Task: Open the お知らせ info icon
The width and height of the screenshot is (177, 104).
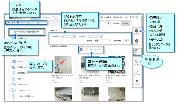Action: tap(136, 42)
